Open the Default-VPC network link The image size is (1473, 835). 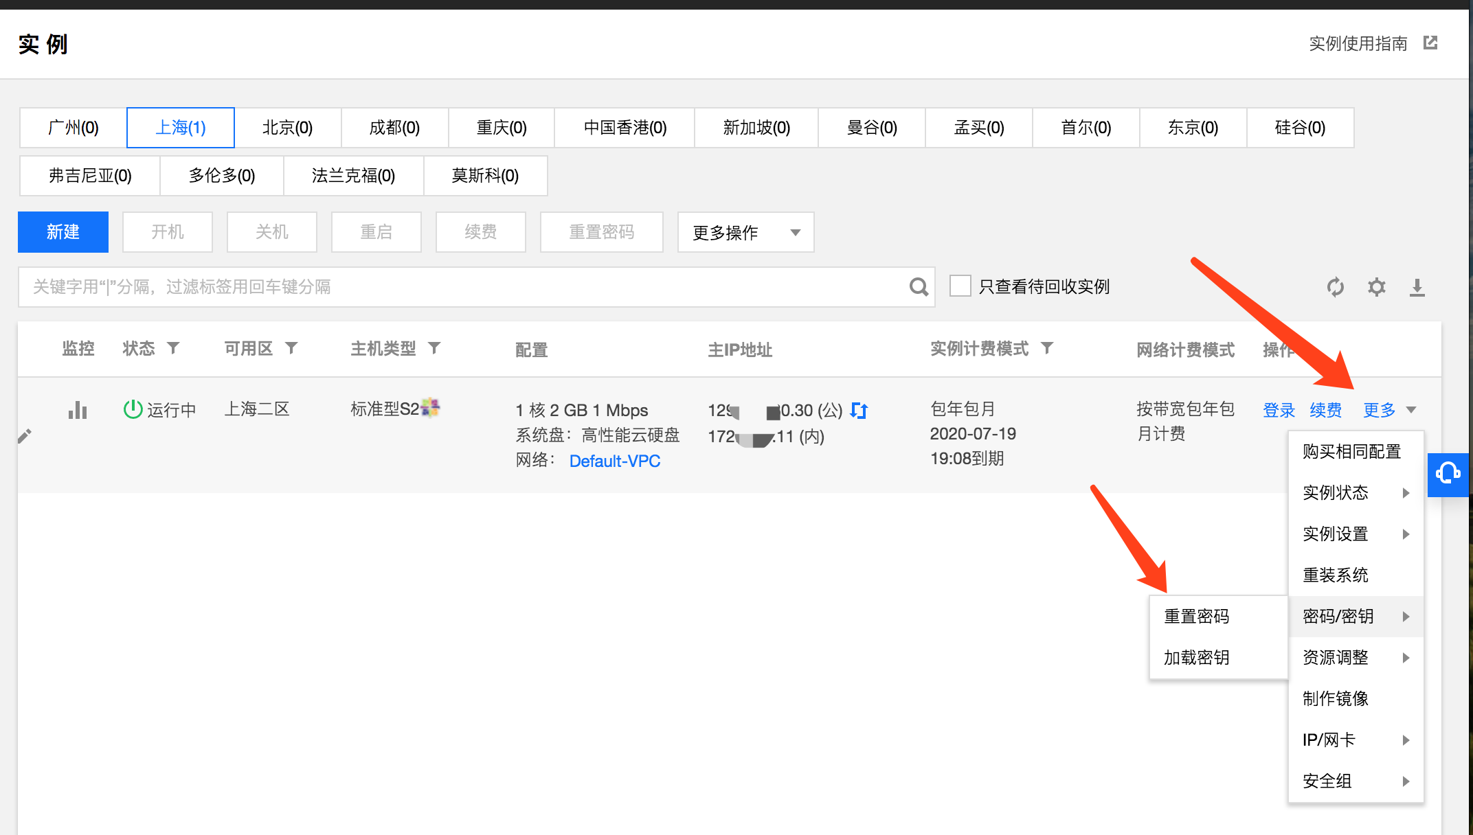[614, 461]
